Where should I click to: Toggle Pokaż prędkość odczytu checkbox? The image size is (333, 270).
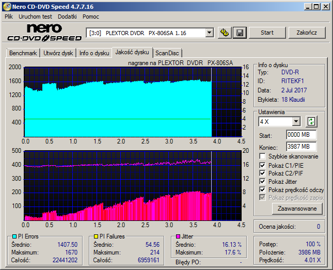click(x=262, y=189)
